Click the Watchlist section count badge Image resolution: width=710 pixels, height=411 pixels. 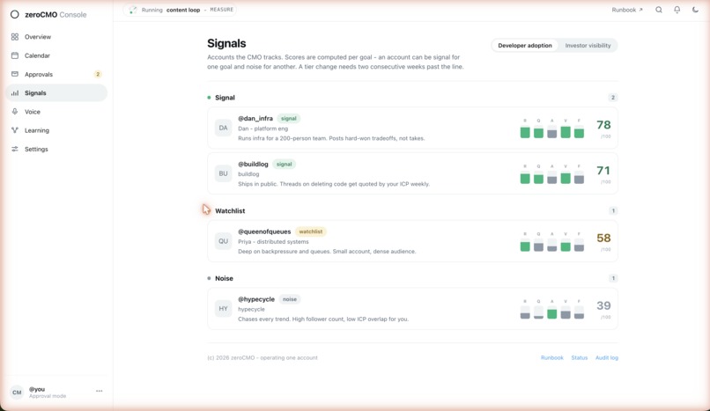[613, 210]
